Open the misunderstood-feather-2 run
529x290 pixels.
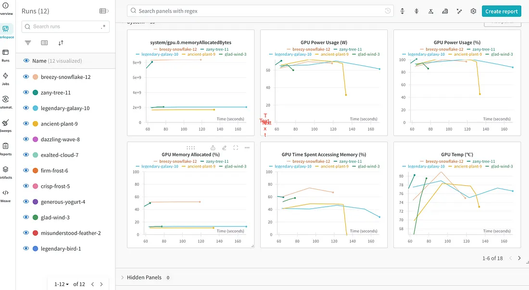tap(71, 233)
